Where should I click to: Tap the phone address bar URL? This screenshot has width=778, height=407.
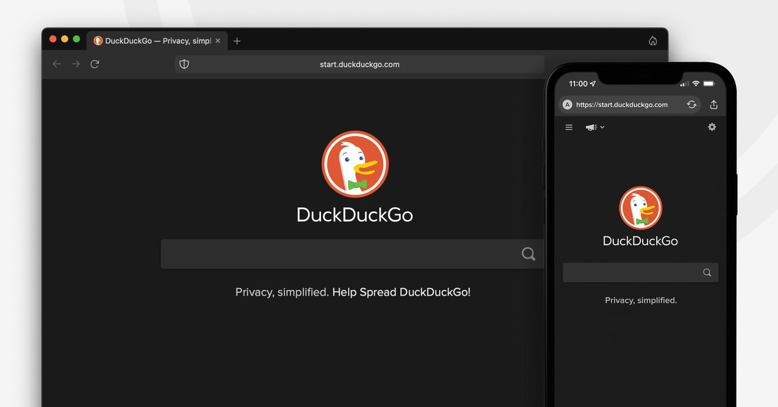[x=622, y=104]
